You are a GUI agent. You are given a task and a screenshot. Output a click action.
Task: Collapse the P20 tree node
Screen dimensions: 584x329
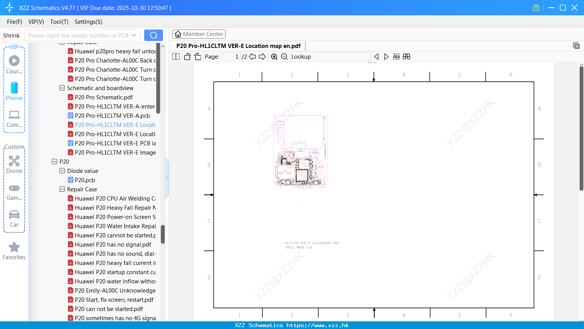tap(54, 161)
